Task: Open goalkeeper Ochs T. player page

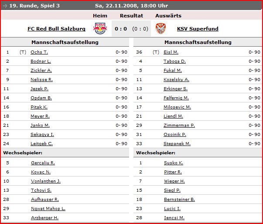Action: 39,52
